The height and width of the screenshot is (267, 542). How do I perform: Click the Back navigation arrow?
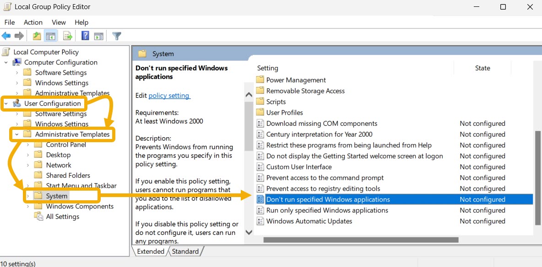point(6,36)
